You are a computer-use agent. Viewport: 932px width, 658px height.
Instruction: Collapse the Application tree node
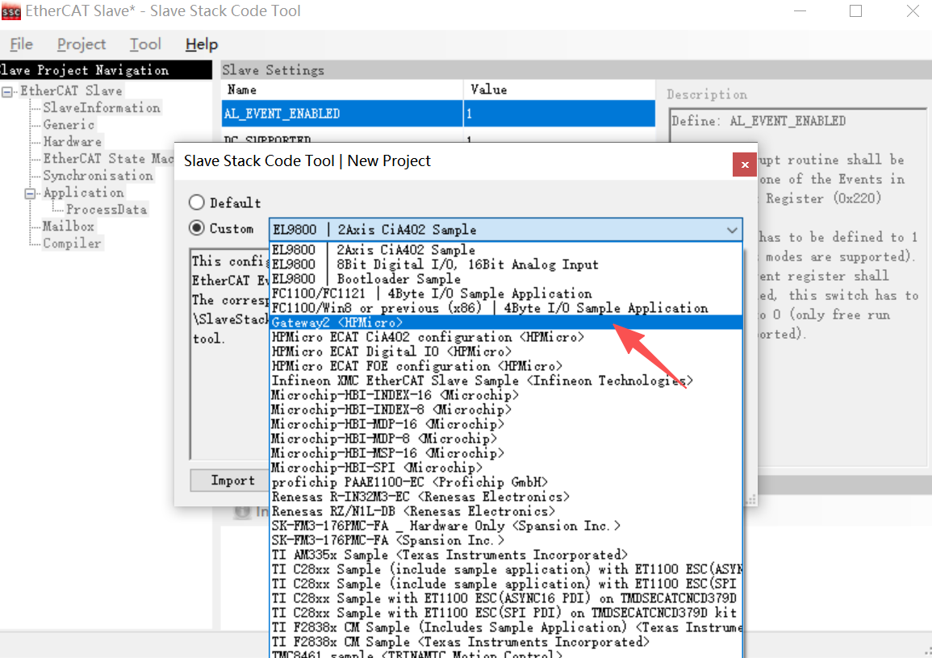click(x=30, y=194)
